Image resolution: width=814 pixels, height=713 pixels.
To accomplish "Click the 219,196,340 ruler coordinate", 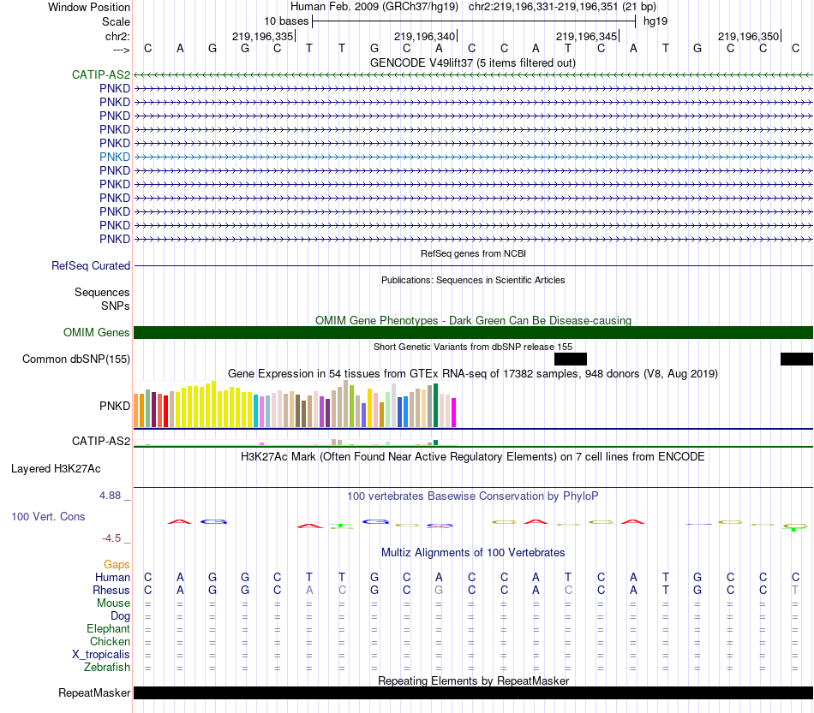I will point(425,36).
